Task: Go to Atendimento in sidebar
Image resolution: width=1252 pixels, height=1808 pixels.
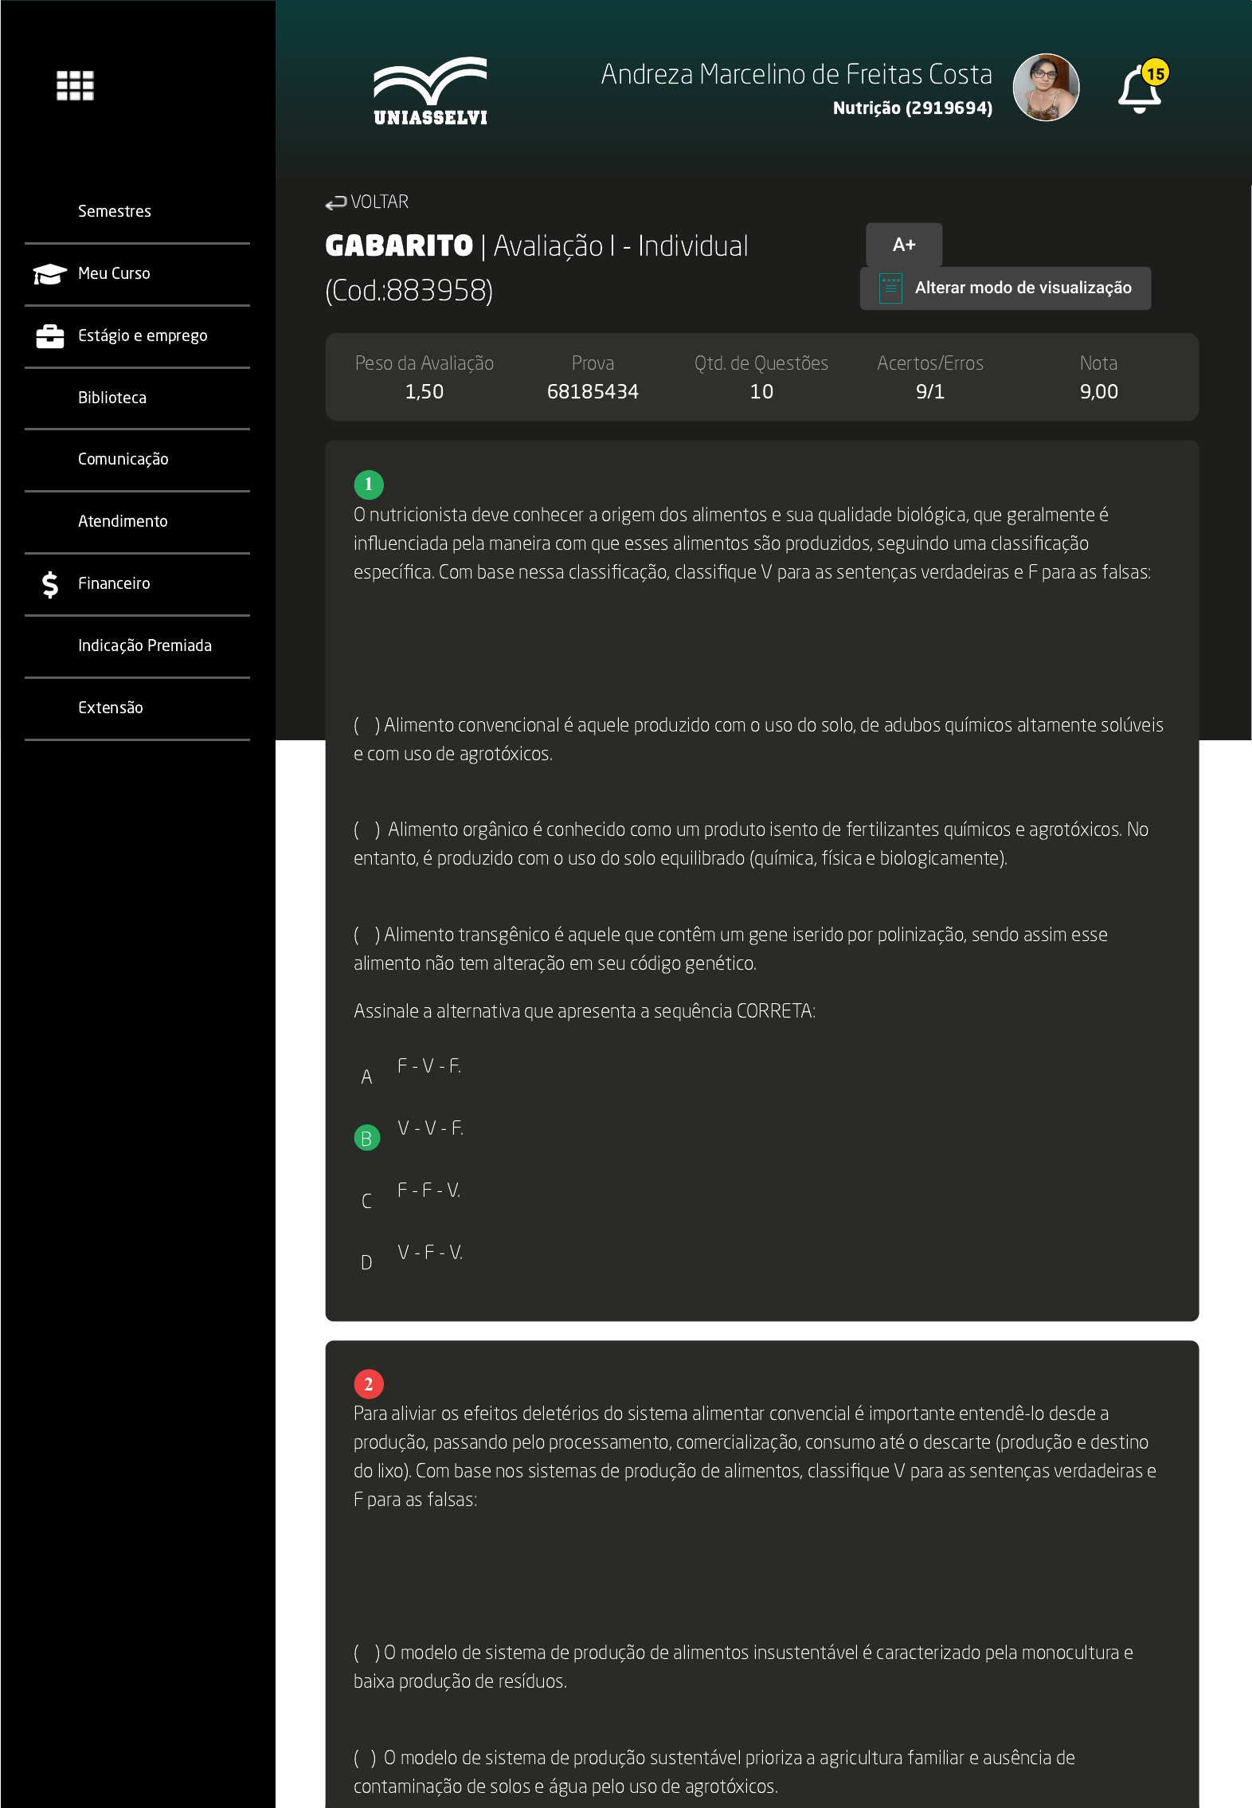Action: pyautogui.click(x=123, y=521)
